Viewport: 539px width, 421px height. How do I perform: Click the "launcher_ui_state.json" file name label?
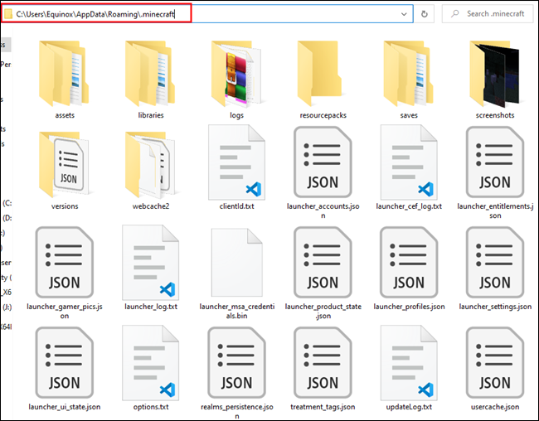pyautogui.click(x=65, y=407)
